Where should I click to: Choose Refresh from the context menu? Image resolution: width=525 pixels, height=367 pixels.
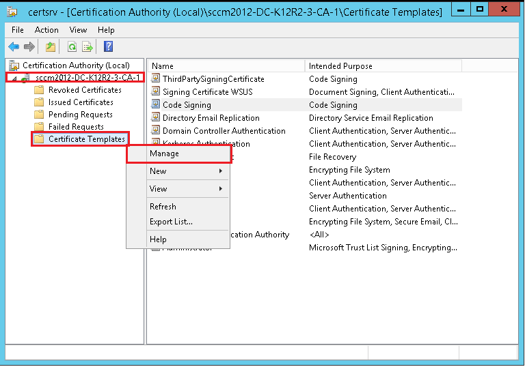click(x=178, y=207)
